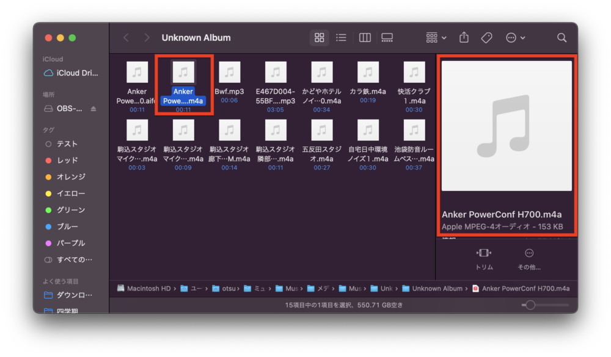Click the green fullscreen window button
The image size is (611, 357).
click(72, 38)
